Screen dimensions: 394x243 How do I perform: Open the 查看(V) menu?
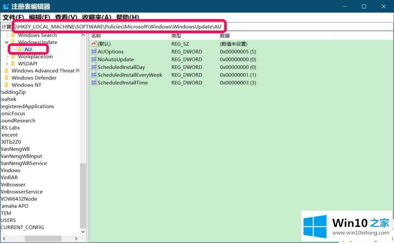[66, 18]
